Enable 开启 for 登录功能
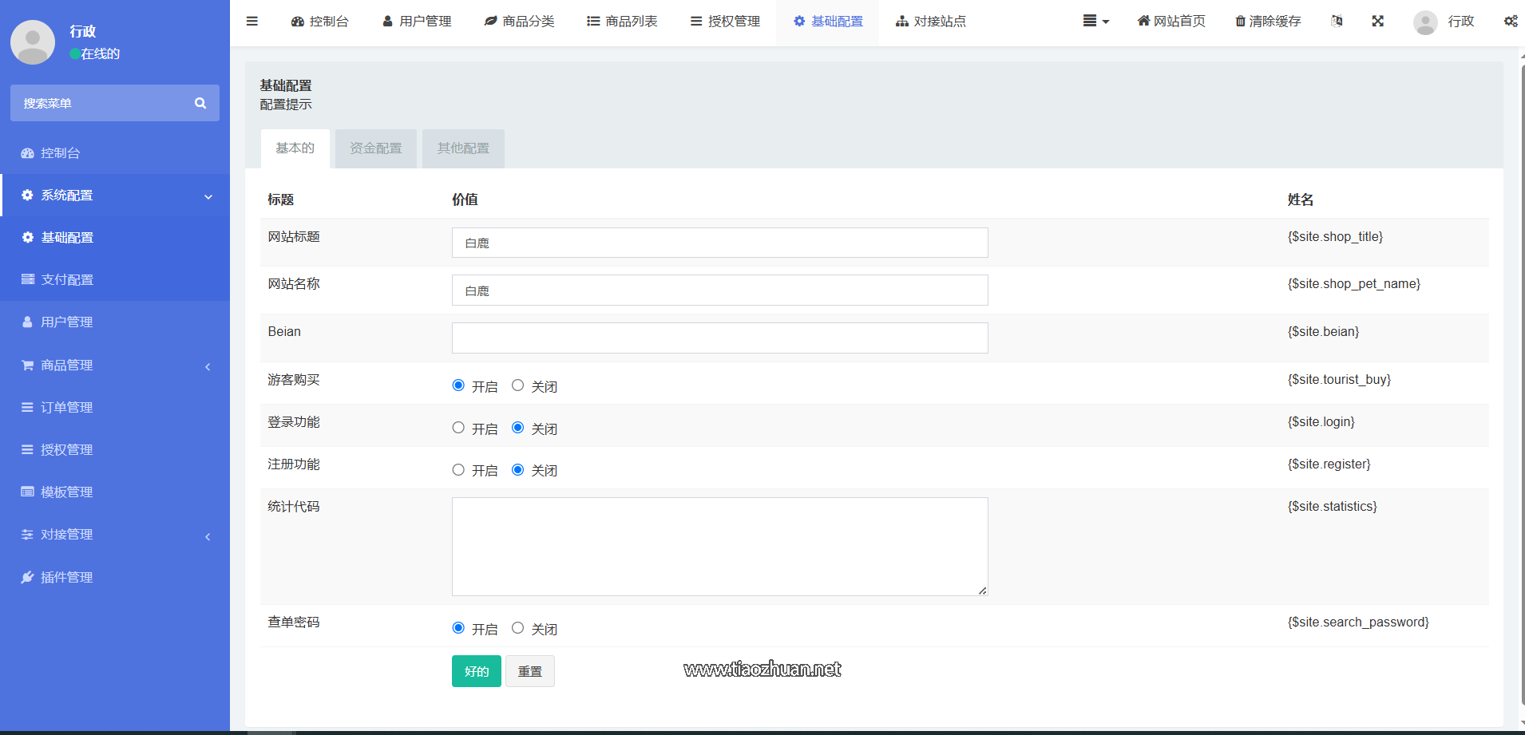The height and width of the screenshot is (735, 1525). (x=459, y=428)
